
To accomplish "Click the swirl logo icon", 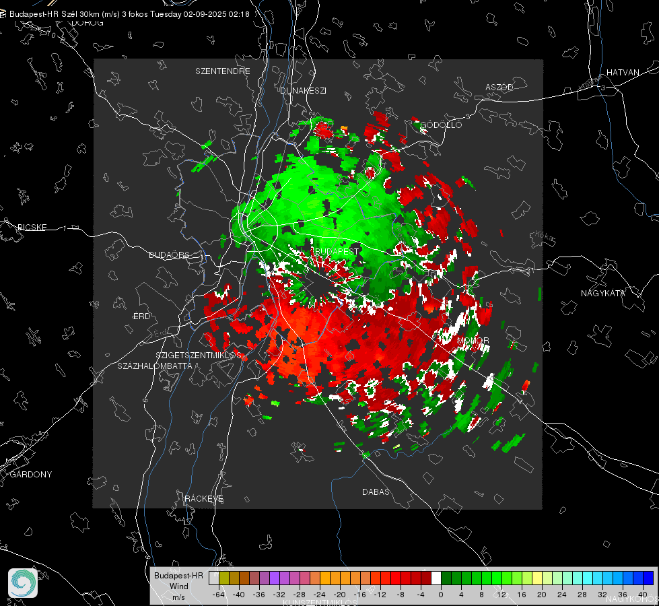I will (x=23, y=583).
